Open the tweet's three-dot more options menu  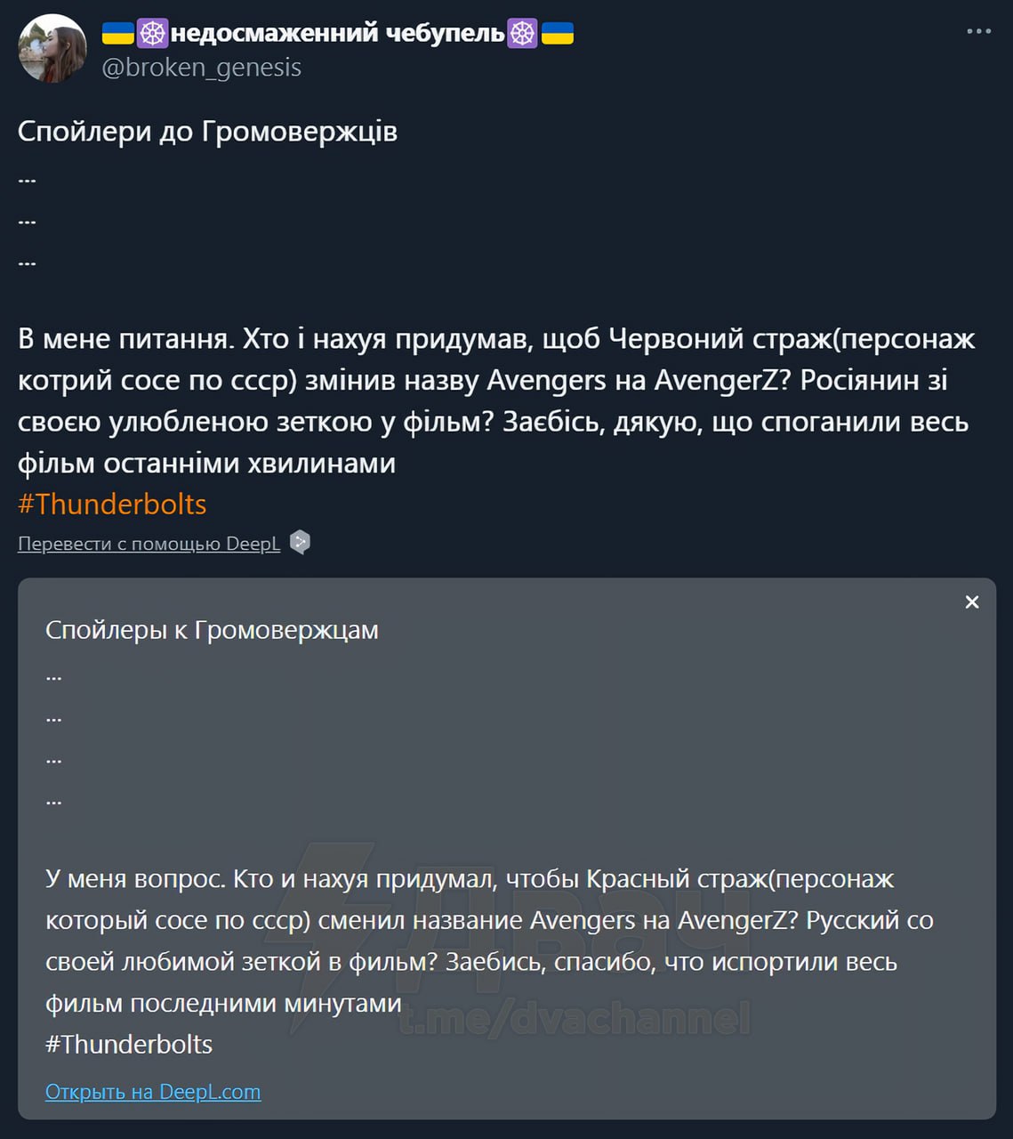(978, 32)
